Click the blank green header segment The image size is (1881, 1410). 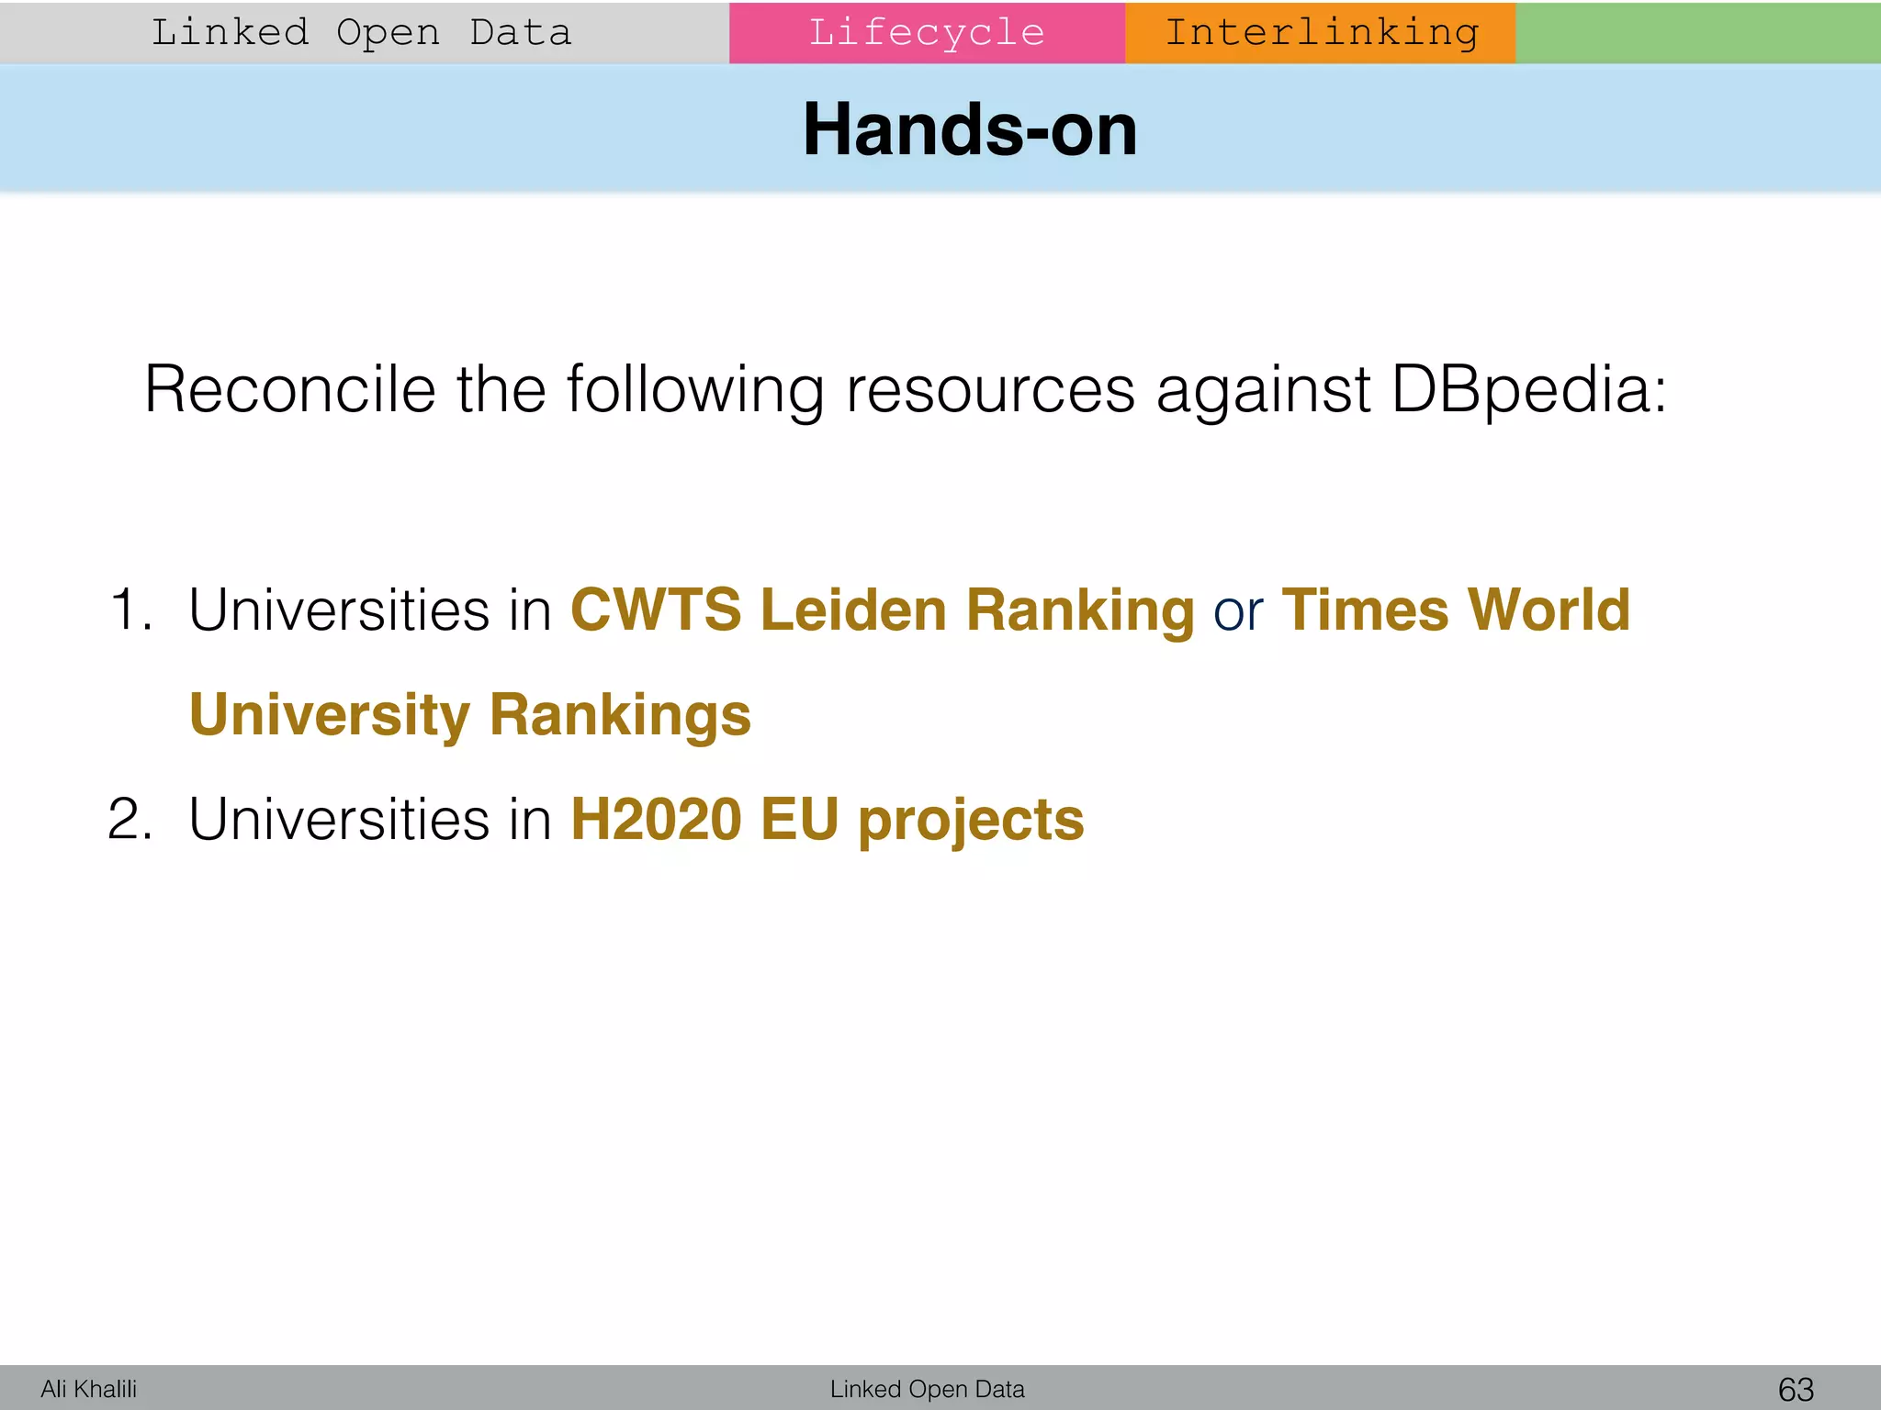coord(1697,33)
